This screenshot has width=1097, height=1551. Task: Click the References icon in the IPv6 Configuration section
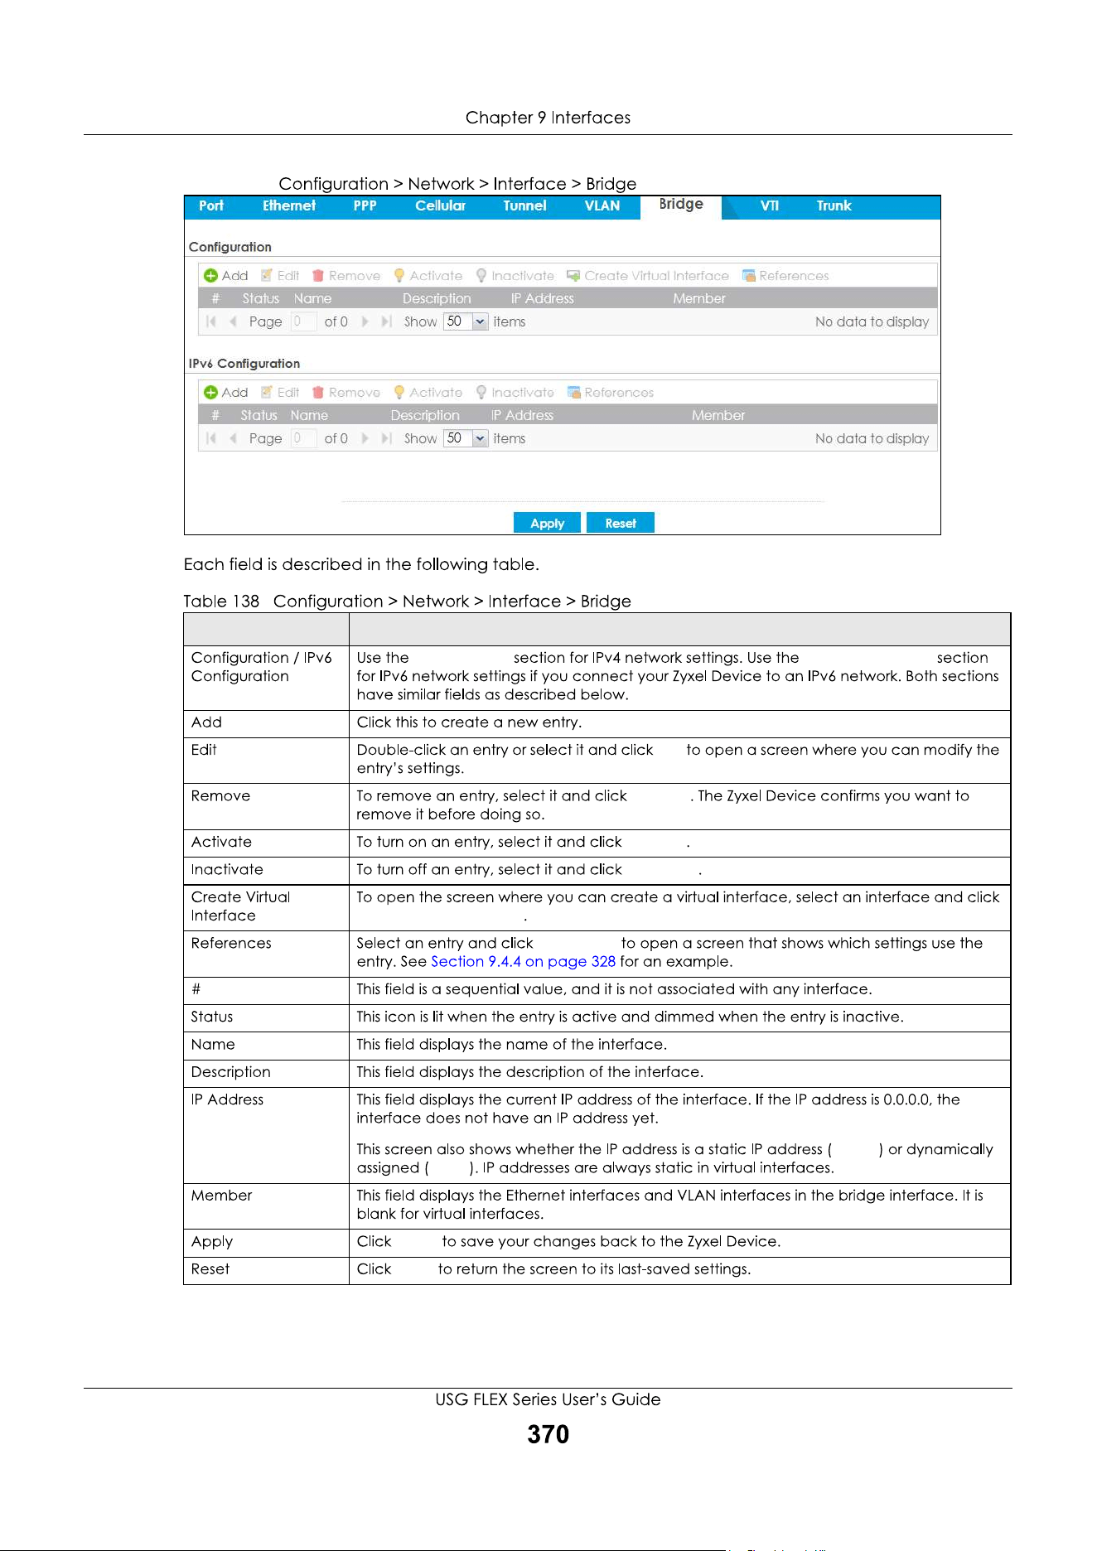click(x=574, y=393)
